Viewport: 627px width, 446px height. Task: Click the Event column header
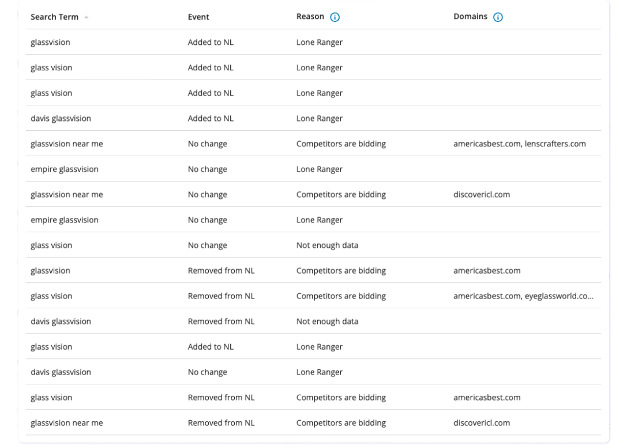coord(198,17)
